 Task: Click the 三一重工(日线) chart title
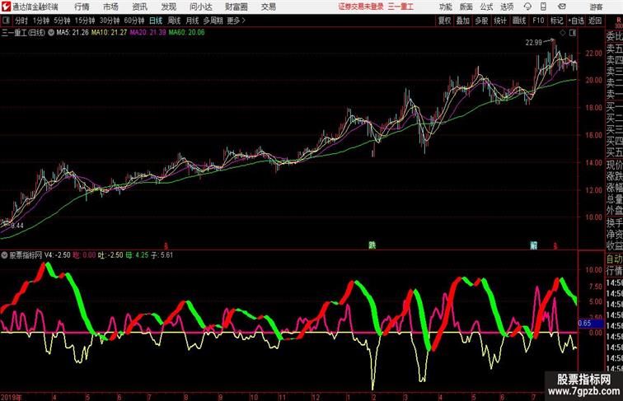click(23, 33)
